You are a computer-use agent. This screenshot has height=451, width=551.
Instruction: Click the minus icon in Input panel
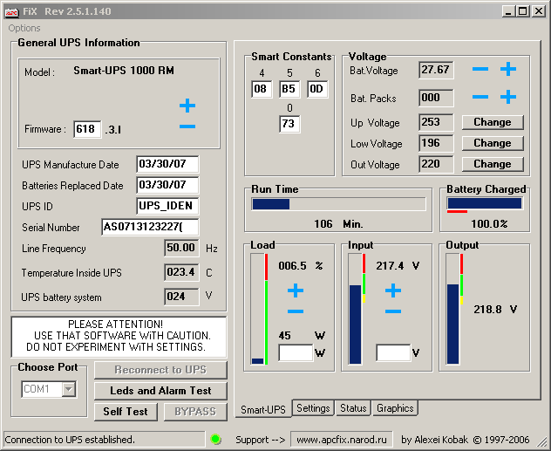(393, 311)
